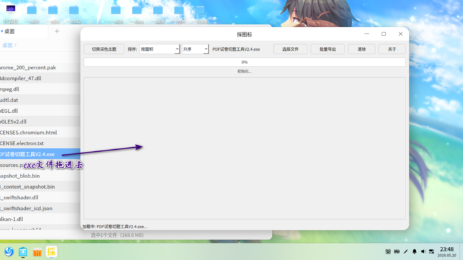The height and width of the screenshot is (260, 463).
Task: Select the snapshot_blob.bin file row
Action: (40, 176)
